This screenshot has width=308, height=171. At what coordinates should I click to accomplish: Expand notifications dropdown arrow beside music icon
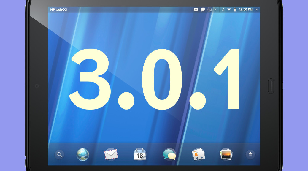click(x=215, y=9)
